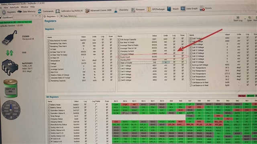The image size is (257, 144).
Task: Switch to the Data Memory tab
Action: point(68,16)
